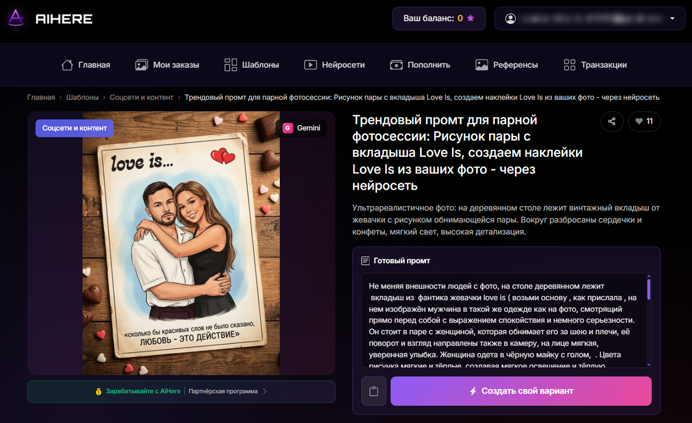Screen dimensions: 692x423
Task: Click Создать свой вариант button
Action: click(521, 391)
